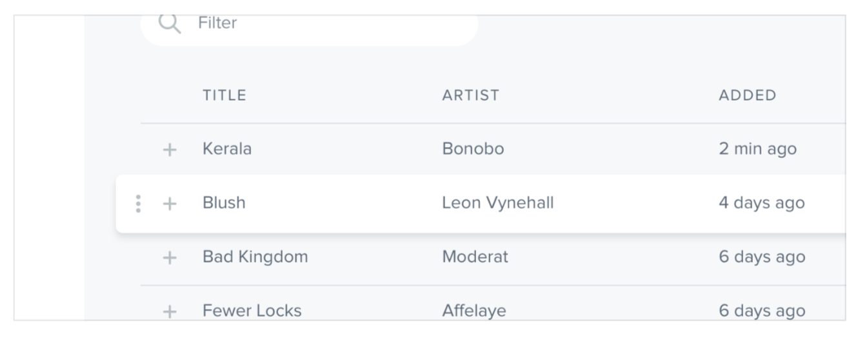This screenshot has height=338, width=858.
Task: Sort by the ADDED column header
Action: (x=748, y=95)
